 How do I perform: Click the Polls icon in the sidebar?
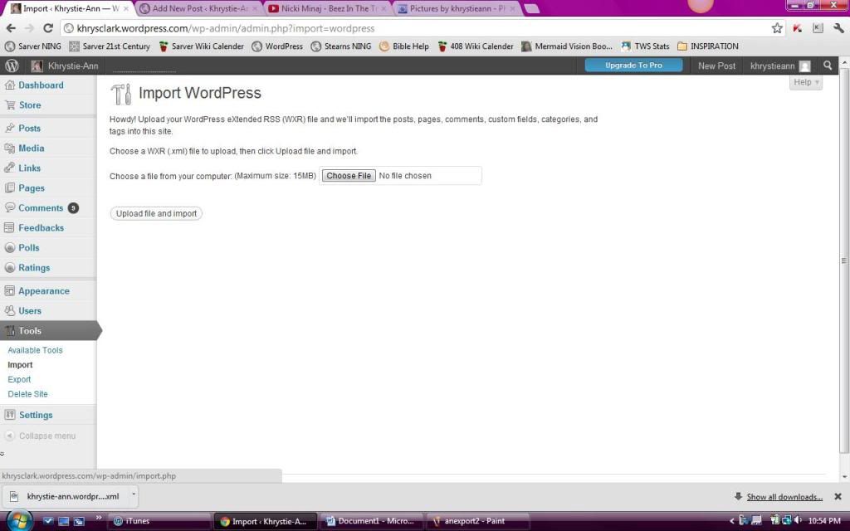9,247
